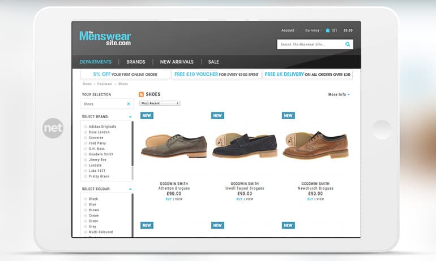Check the Pretty Green brand filter
This screenshot has width=436, height=261.
pos(86,176)
